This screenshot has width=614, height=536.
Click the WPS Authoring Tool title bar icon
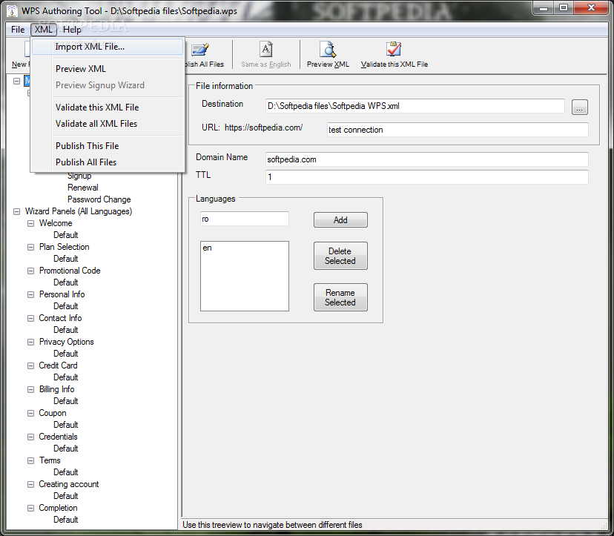pyautogui.click(x=12, y=11)
